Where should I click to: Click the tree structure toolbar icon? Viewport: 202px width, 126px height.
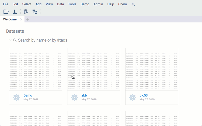point(35,12)
